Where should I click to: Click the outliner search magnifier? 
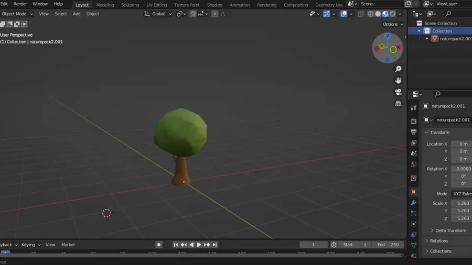point(448,14)
